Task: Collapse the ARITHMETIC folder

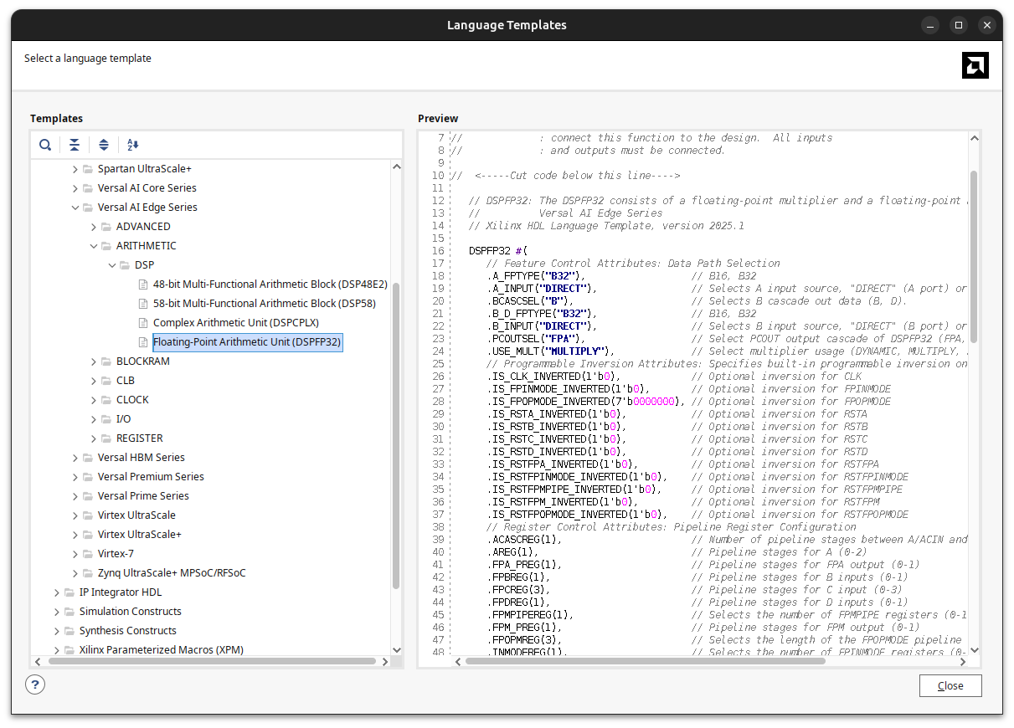Action: point(94,246)
